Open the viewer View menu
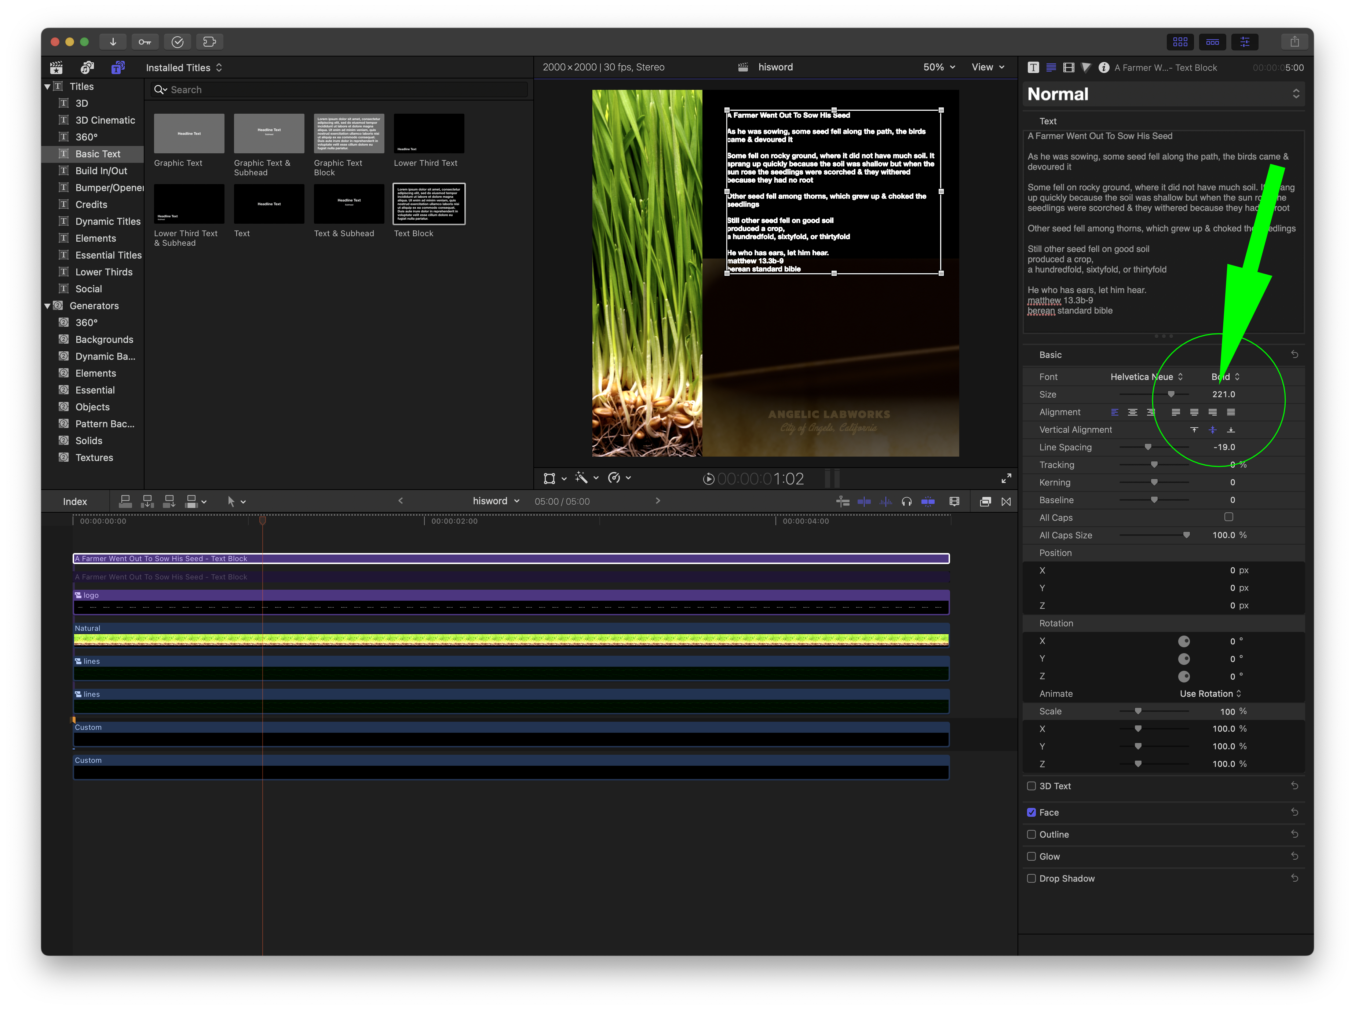Image resolution: width=1355 pixels, height=1010 pixels. coord(987,67)
